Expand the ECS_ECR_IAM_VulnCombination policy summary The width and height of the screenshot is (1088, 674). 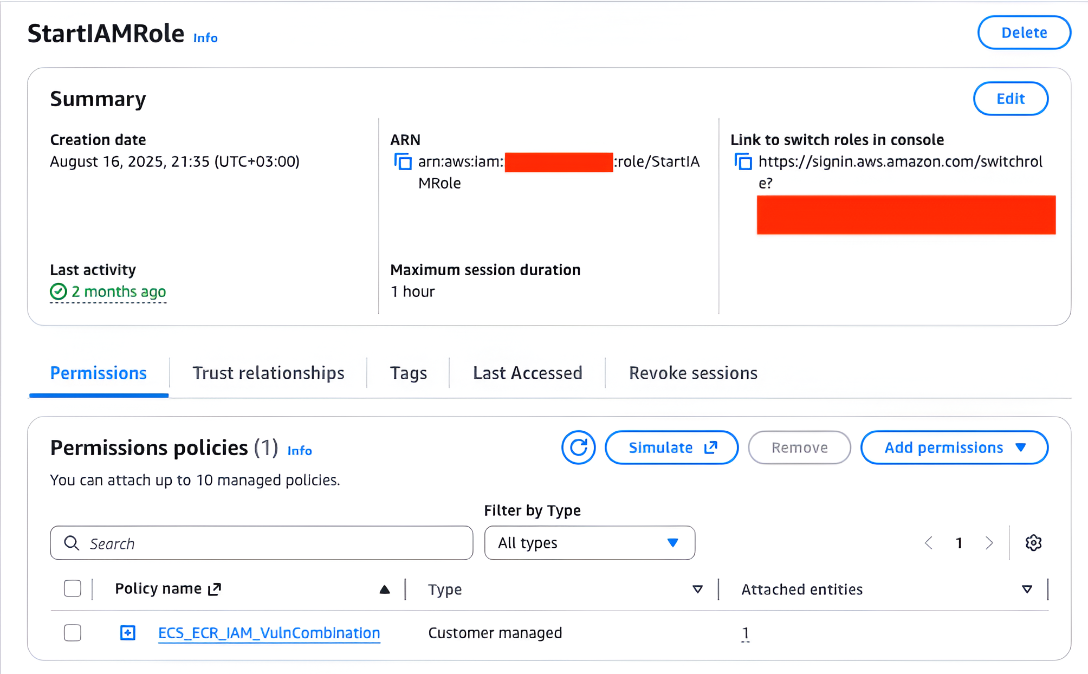[127, 632]
